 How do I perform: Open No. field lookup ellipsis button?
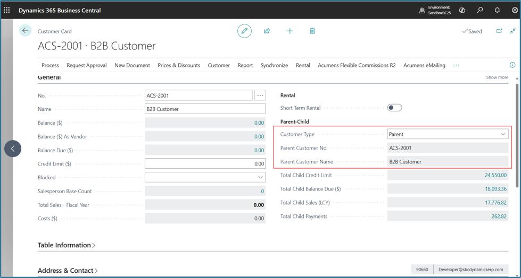260,95
